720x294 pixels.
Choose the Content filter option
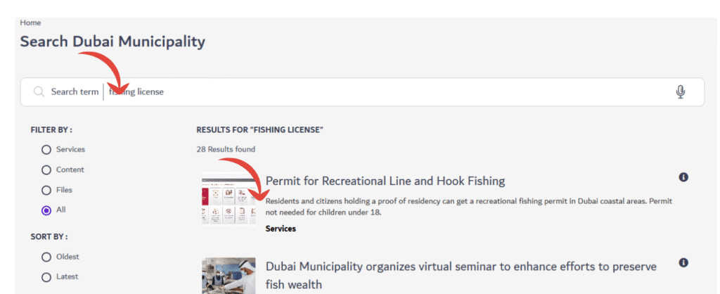[x=46, y=170]
